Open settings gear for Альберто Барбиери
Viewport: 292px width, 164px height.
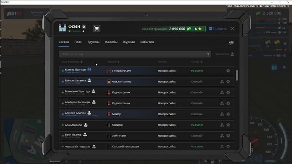point(228,103)
